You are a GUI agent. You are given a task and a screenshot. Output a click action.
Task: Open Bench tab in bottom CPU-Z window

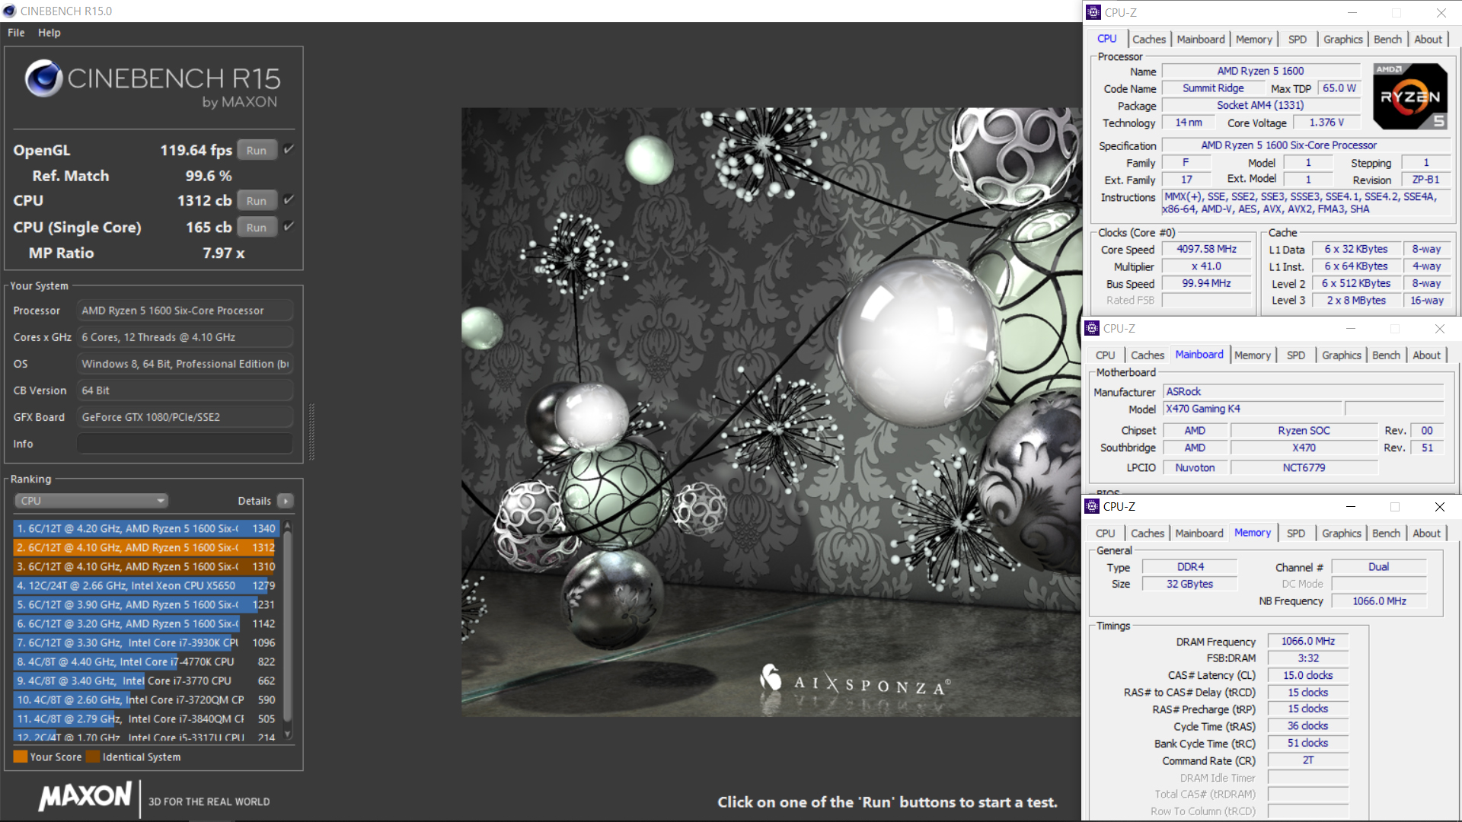(1386, 534)
